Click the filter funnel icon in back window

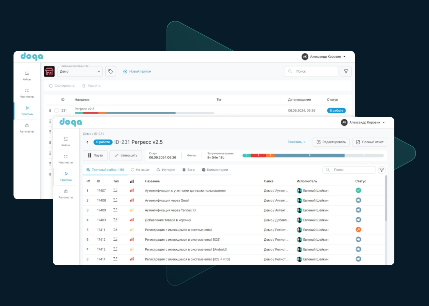[x=346, y=71]
